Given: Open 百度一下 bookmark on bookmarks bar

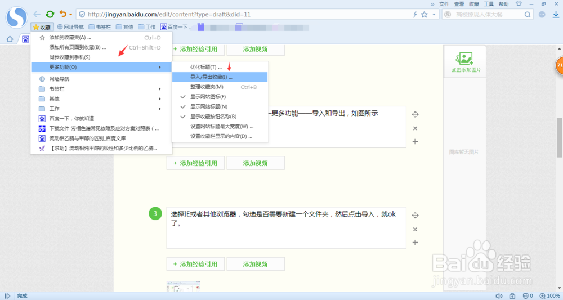Looking at the screenshot, I should [175, 27].
